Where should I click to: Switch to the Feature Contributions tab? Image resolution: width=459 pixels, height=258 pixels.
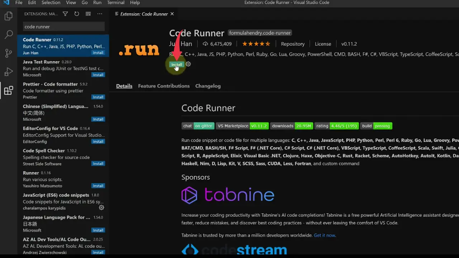[x=164, y=86]
